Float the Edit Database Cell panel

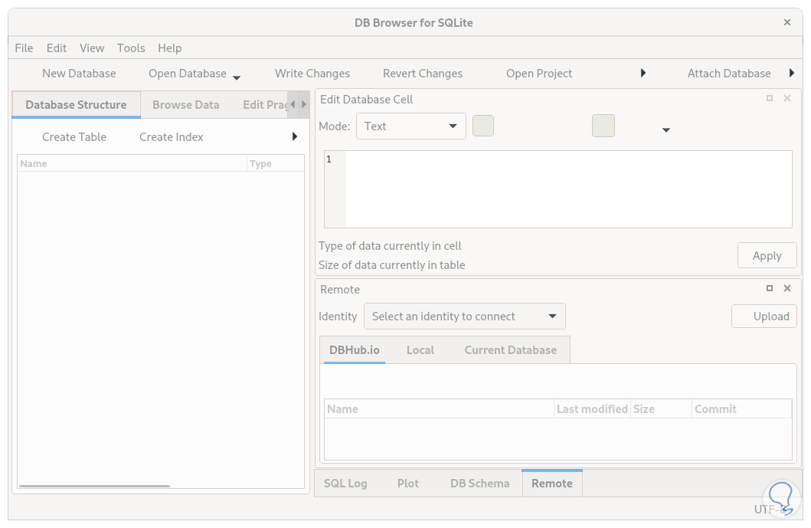pos(770,99)
